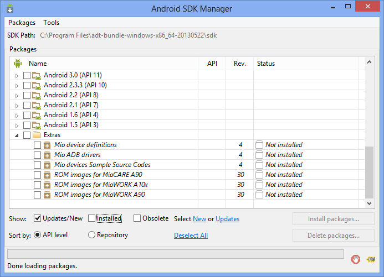Click the Delete packages button
Viewport: 384px width, 277px height.
[x=334, y=236]
